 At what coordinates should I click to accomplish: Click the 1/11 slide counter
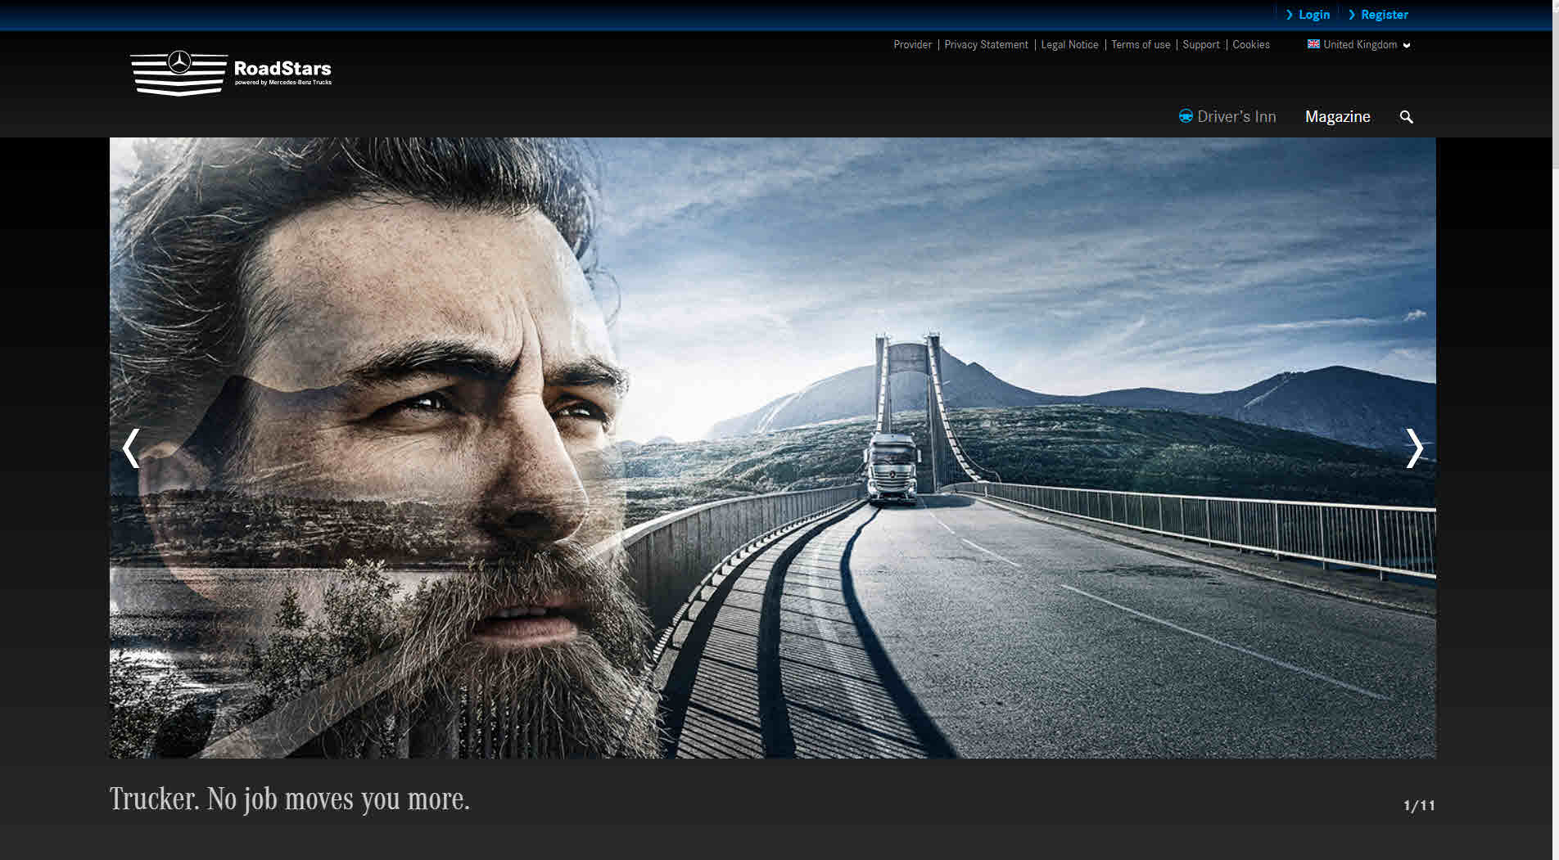pos(1419,805)
